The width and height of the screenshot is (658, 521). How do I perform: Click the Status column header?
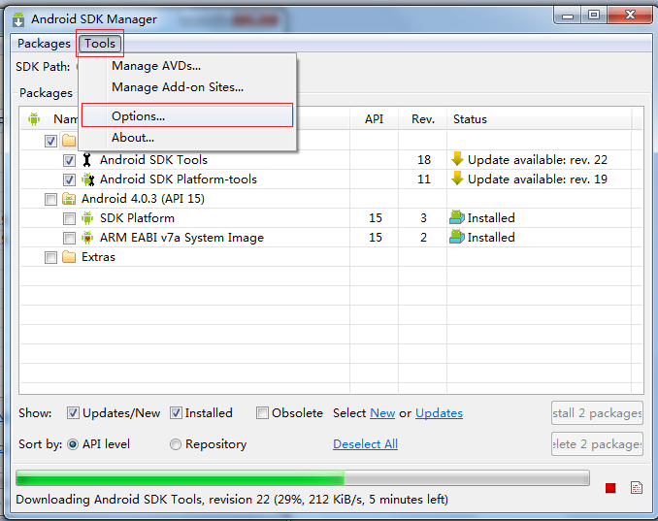[x=540, y=119]
